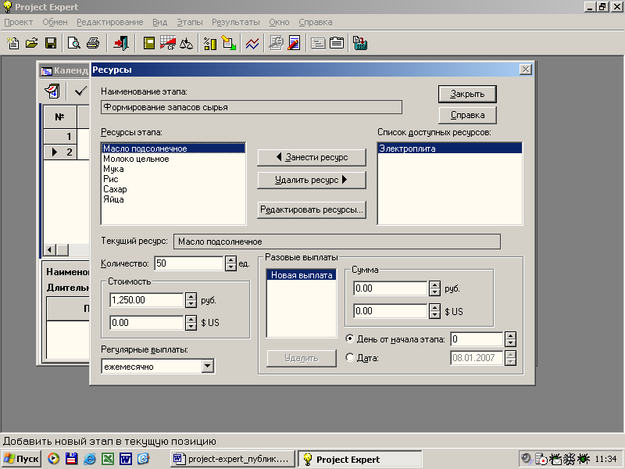The height and width of the screenshot is (469, 625).
Task: Select 'День от начала этапа' radio button
Action: [x=349, y=338]
